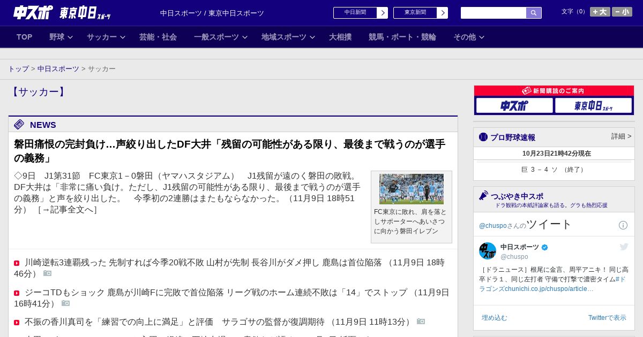Expand the 地域スポーツ menu
This screenshot has width=643, height=337.
288,37
